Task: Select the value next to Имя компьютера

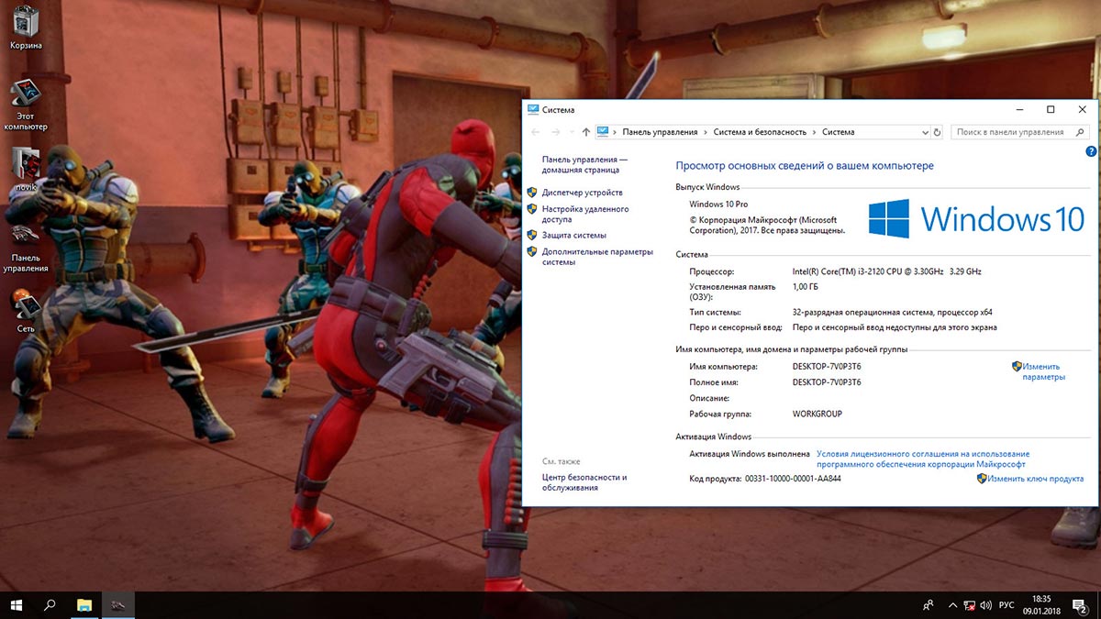Action: (827, 366)
